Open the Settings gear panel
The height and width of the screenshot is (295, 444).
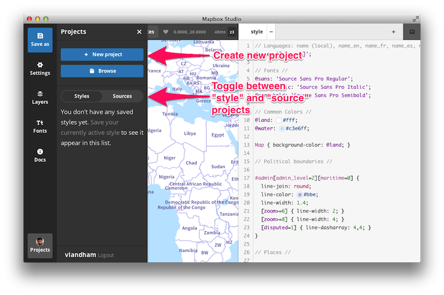click(40, 69)
